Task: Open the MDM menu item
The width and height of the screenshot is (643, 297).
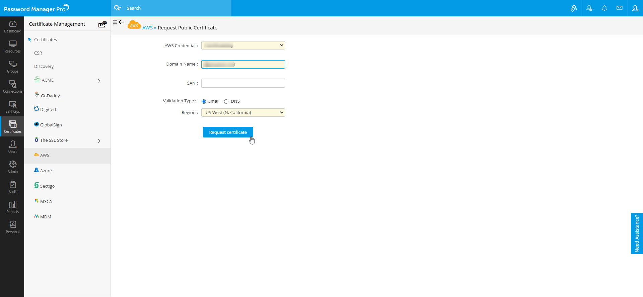Action: click(x=46, y=217)
